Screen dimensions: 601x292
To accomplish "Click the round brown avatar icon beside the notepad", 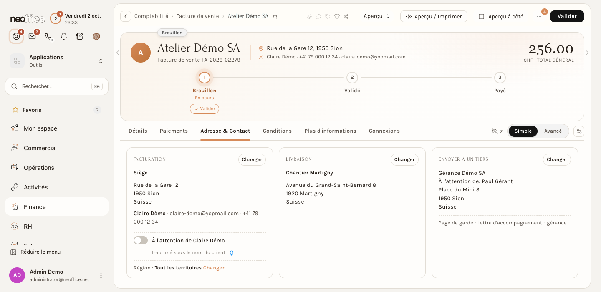I will click(96, 36).
